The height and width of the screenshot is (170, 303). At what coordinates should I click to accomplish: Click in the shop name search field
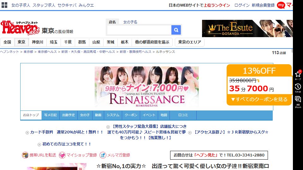[x=139, y=30]
